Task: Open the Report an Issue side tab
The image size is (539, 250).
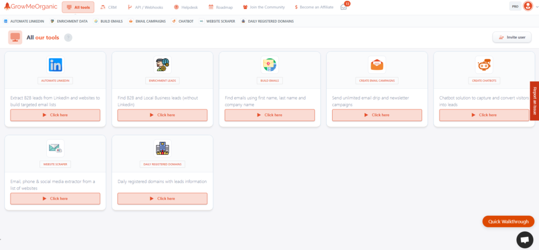Action: tap(534, 101)
